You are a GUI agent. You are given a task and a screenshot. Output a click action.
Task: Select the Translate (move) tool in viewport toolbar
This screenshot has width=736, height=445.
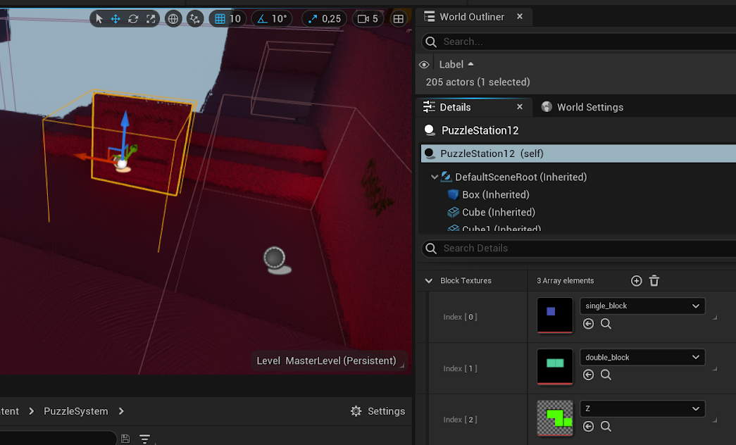[x=116, y=19]
